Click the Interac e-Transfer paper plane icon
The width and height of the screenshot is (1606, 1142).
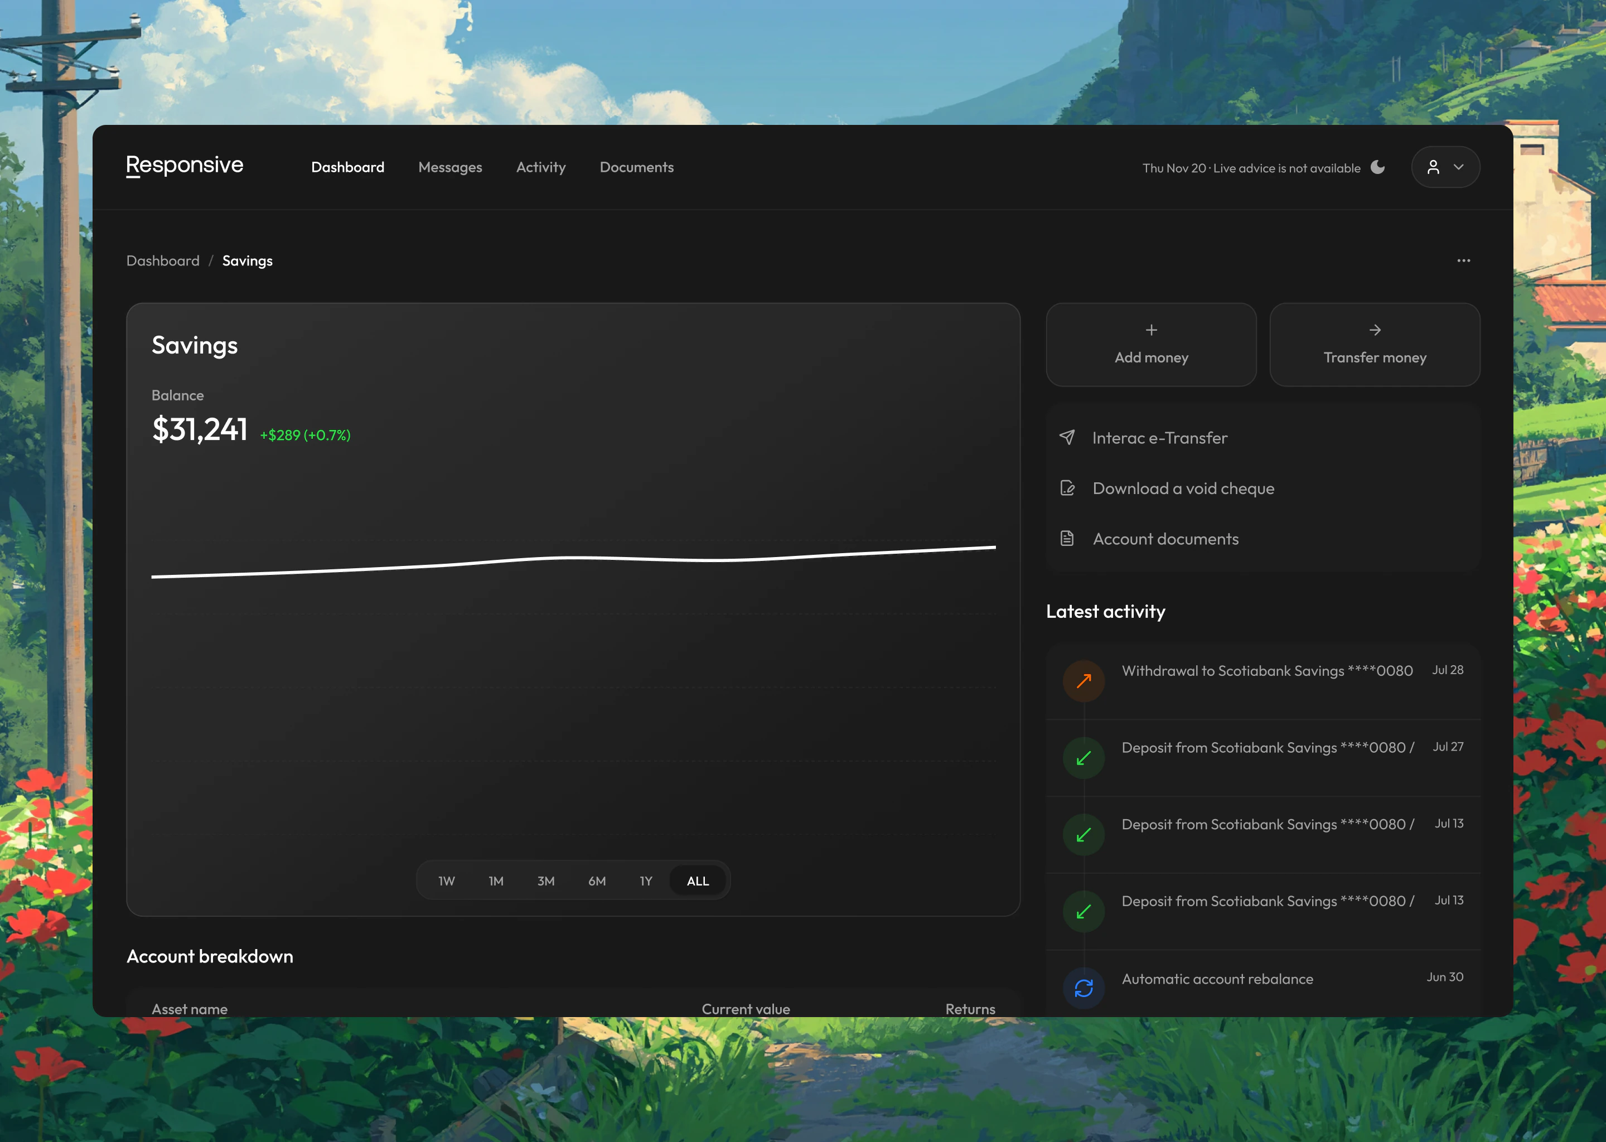(x=1067, y=437)
